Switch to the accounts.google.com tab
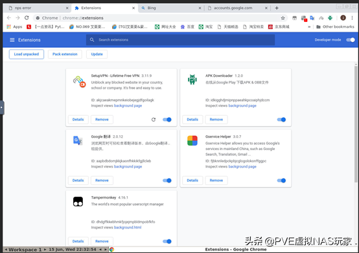359x253 pixels. [237, 8]
